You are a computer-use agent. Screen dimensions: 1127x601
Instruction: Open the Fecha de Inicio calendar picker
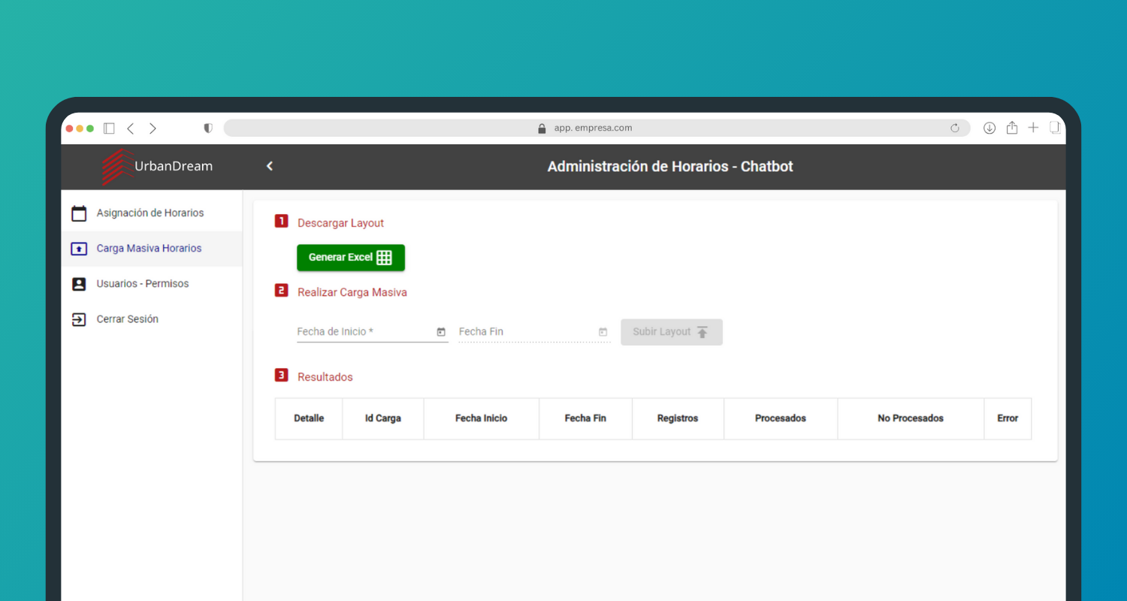click(441, 332)
